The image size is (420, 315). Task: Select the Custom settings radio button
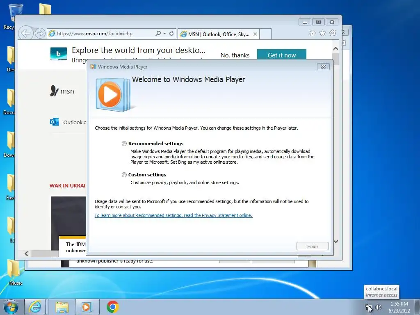124,175
